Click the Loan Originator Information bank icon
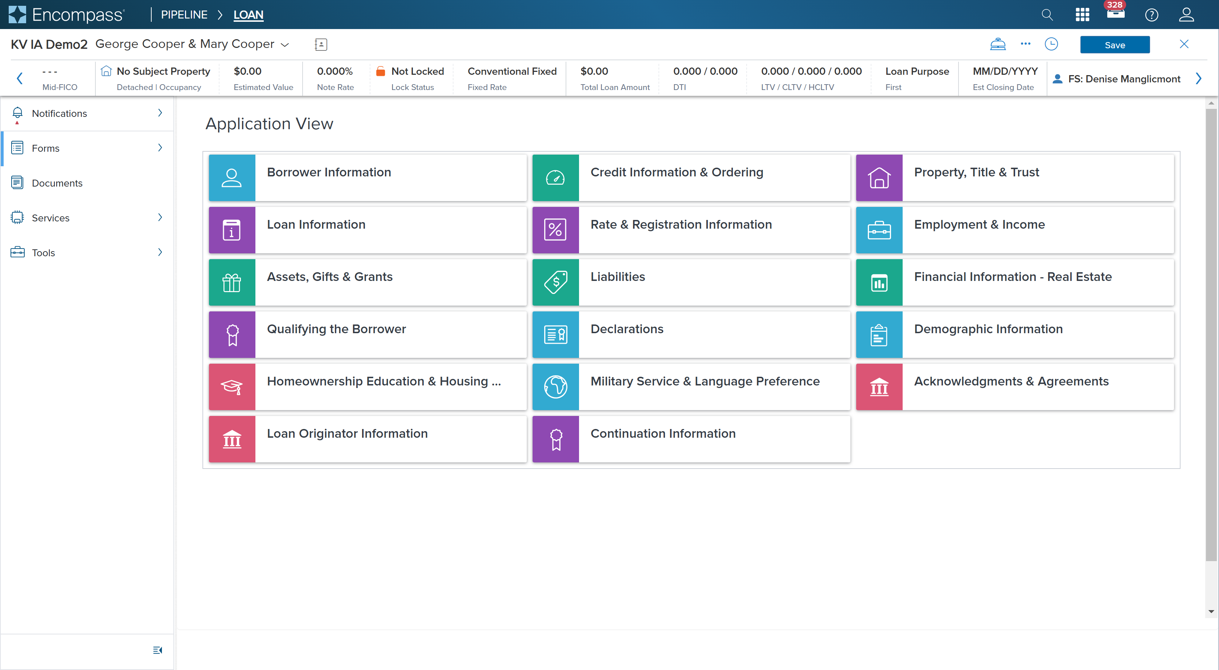Viewport: 1219px width, 670px height. point(232,440)
